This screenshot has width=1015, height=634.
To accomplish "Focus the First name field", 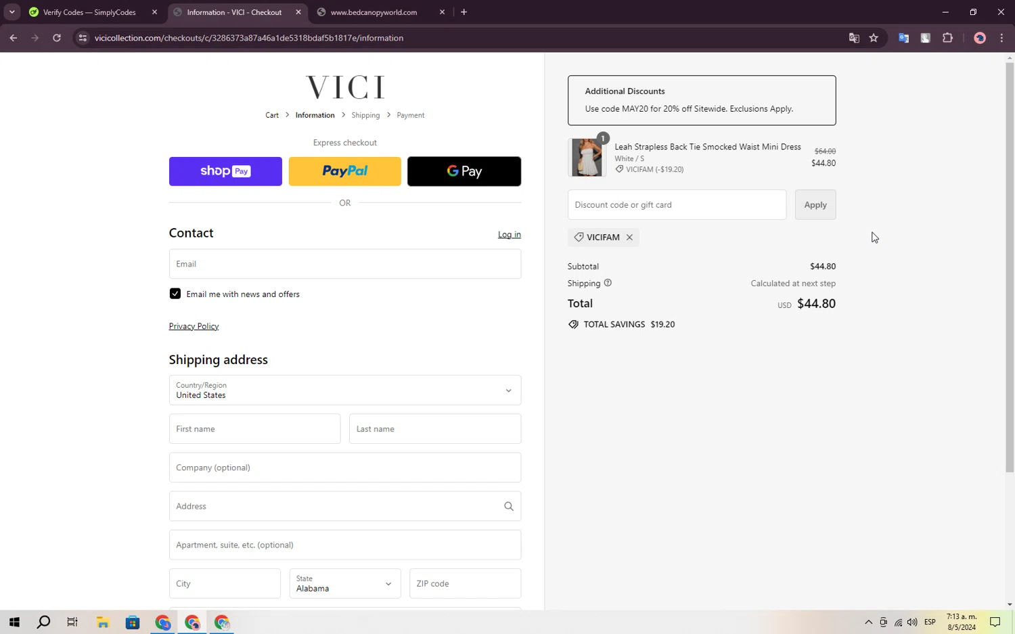I will click(254, 429).
